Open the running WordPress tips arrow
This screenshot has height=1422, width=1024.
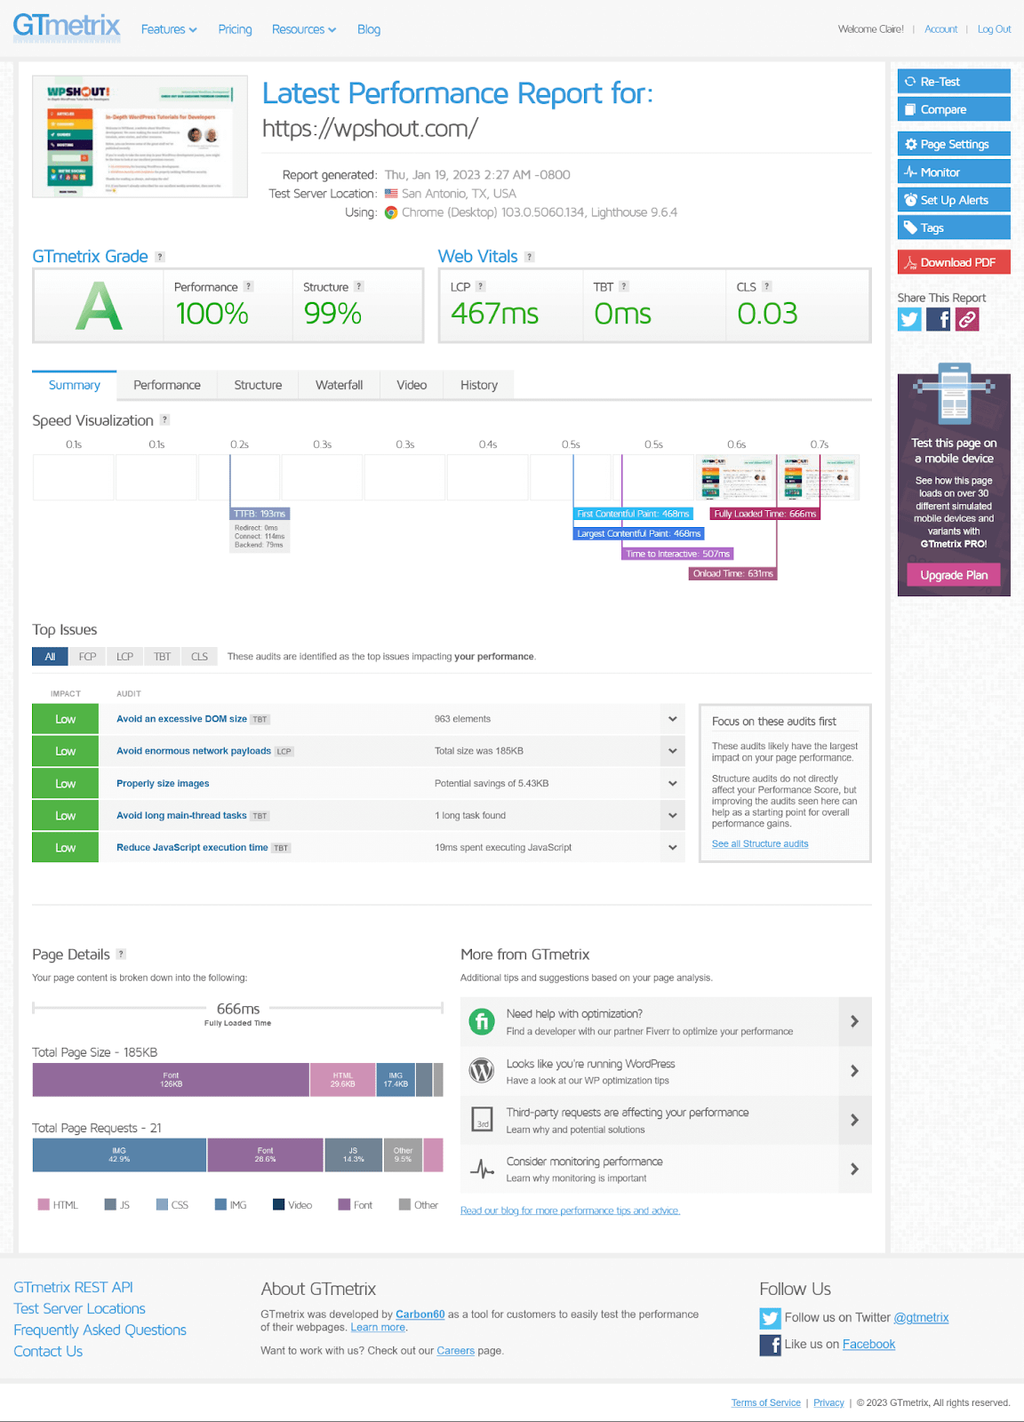coord(854,1071)
